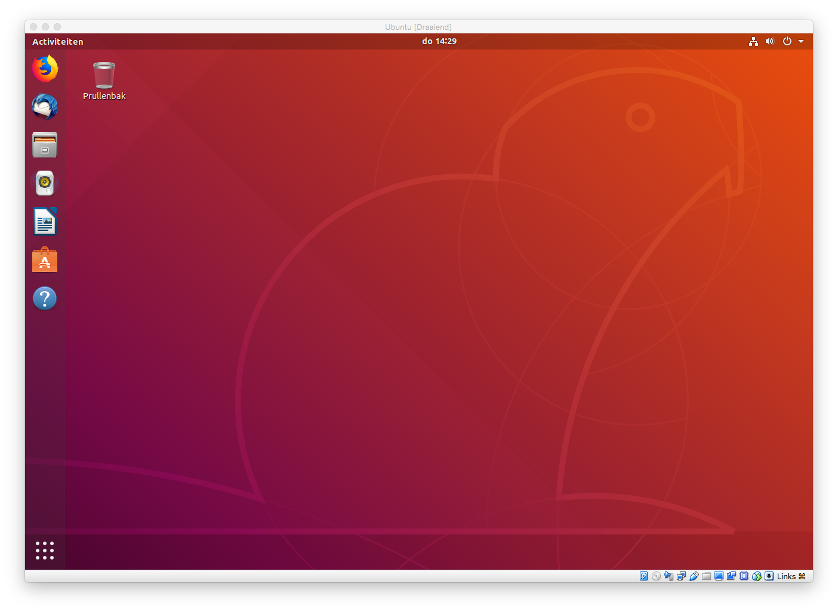Open the Help question mark icon
This screenshot has width=838, height=612.
(45, 298)
